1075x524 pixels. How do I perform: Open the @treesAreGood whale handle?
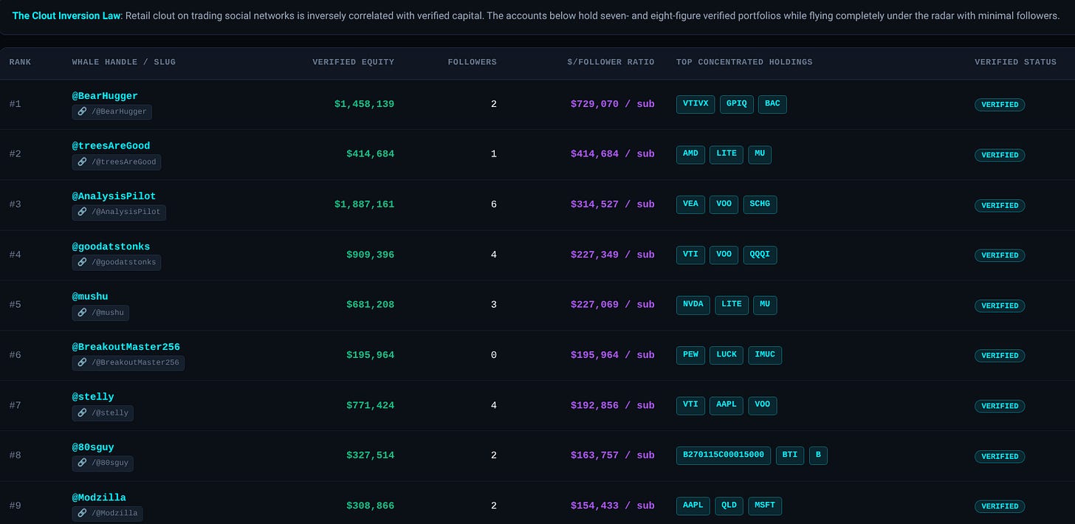click(x=111, y=146)
